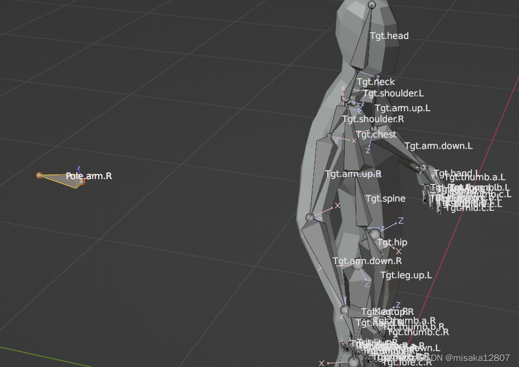
Task: Click the Tgt.thumb.c.R label
Action: tap(419, 332)
